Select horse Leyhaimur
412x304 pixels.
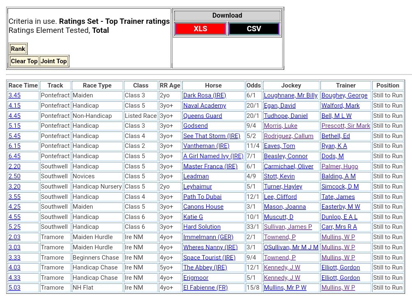(x=198, y=187)
